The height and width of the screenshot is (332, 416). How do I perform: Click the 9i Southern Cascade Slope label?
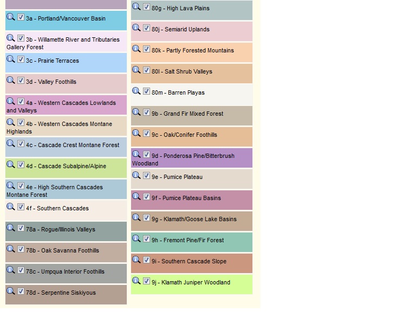188,262
